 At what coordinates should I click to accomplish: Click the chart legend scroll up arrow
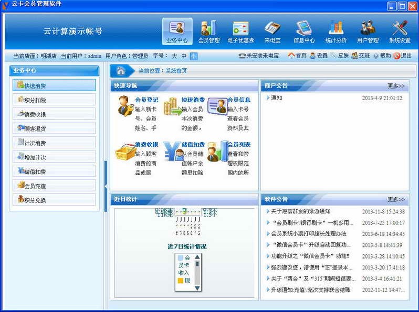coord(197,257)
